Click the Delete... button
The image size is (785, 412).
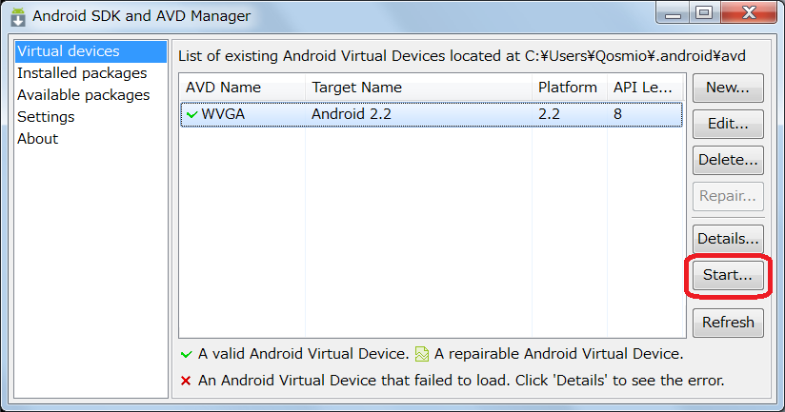(x=728, y=160)
